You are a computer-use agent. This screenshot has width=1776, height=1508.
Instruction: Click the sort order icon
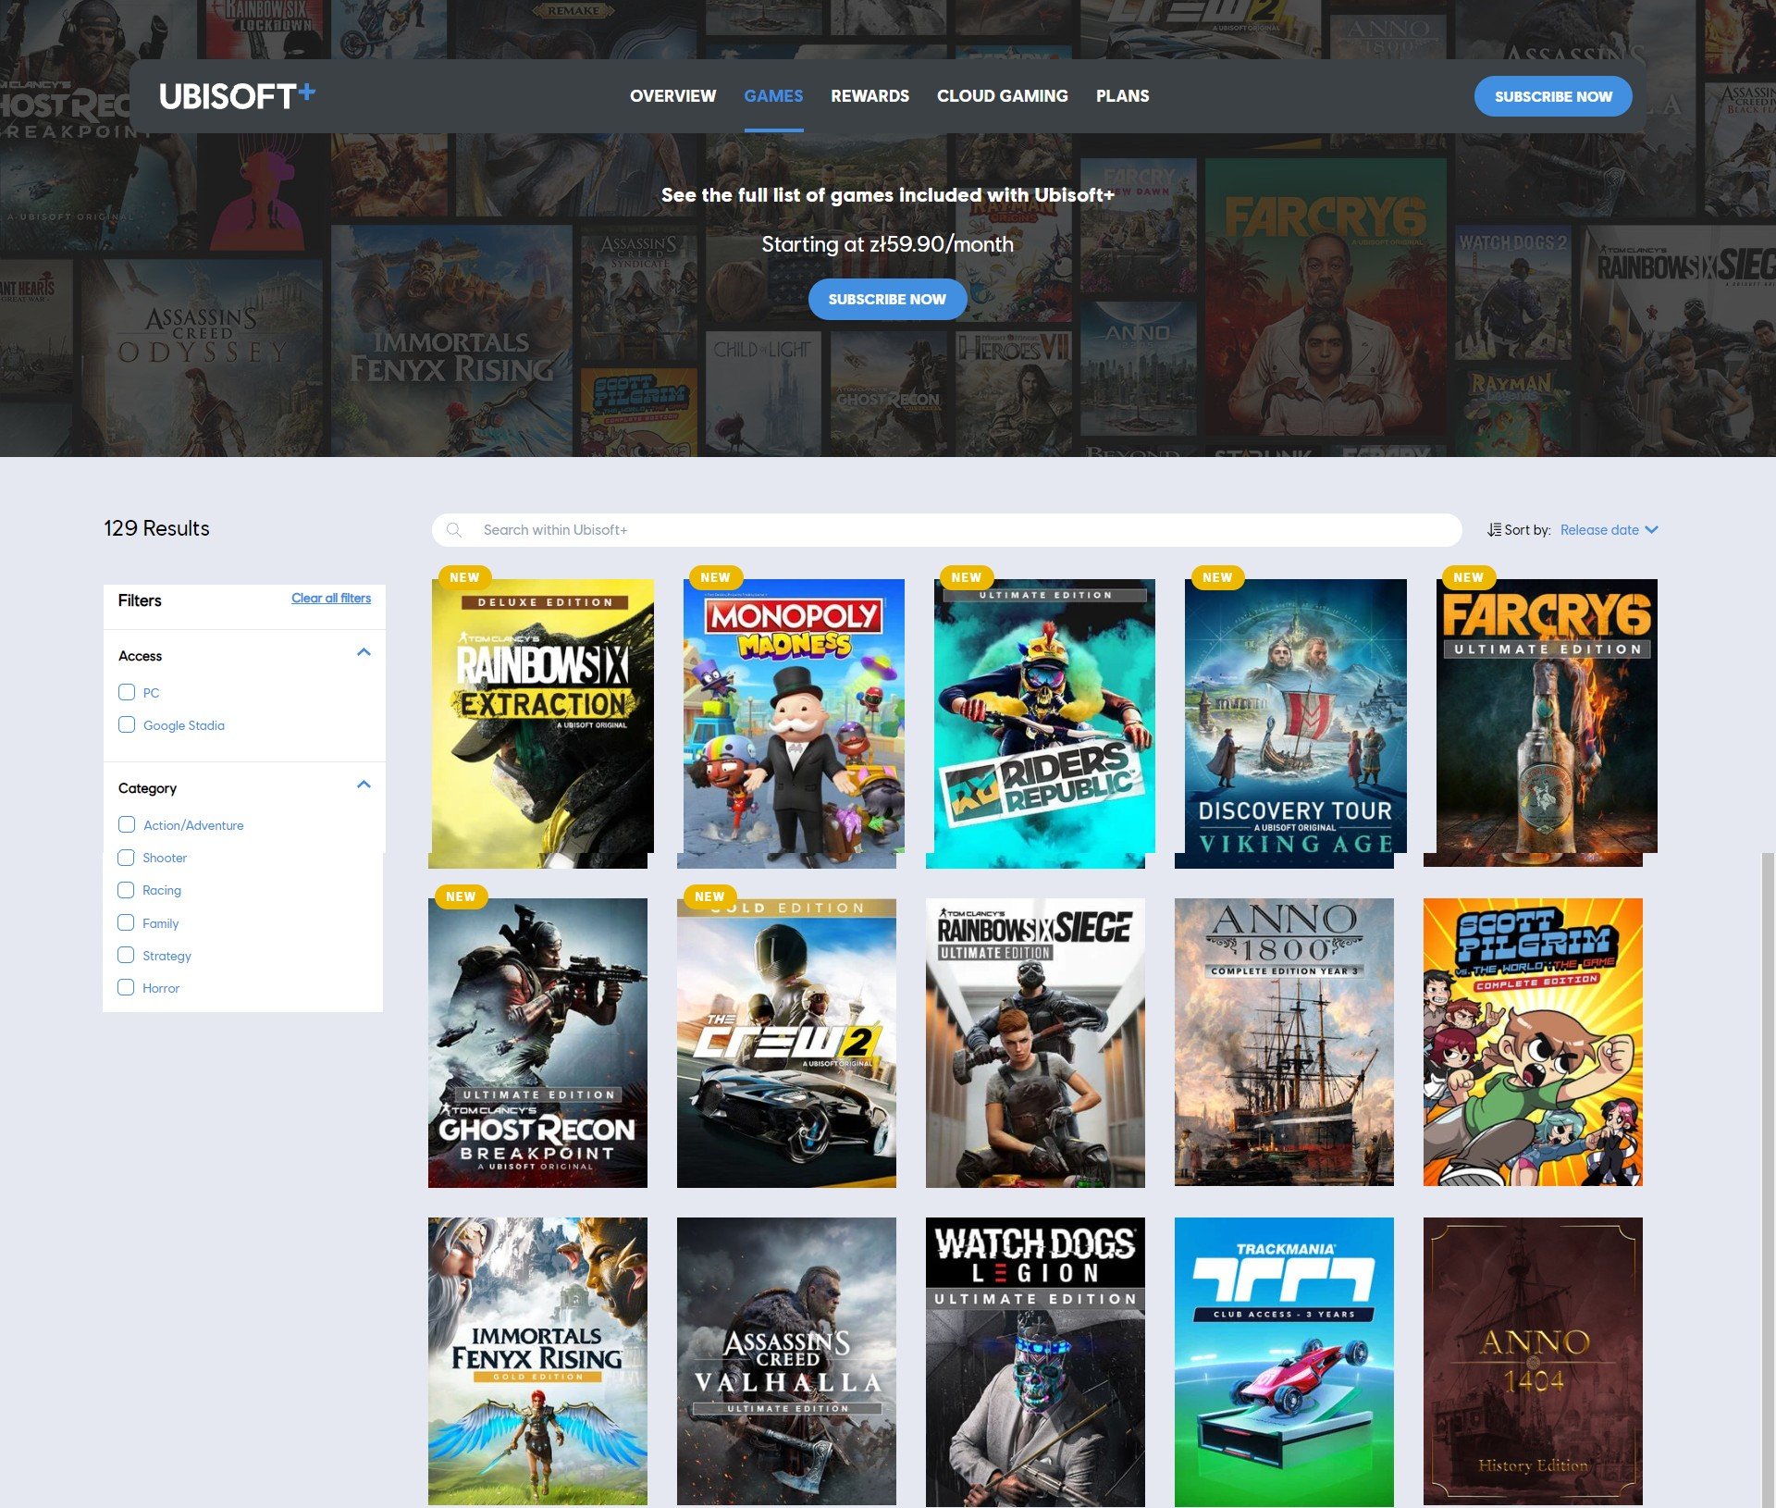(1494, 530)
